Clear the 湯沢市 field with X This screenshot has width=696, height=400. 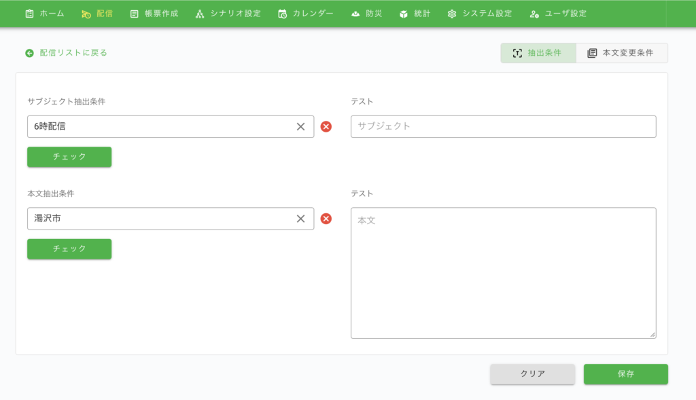(300, 219)
